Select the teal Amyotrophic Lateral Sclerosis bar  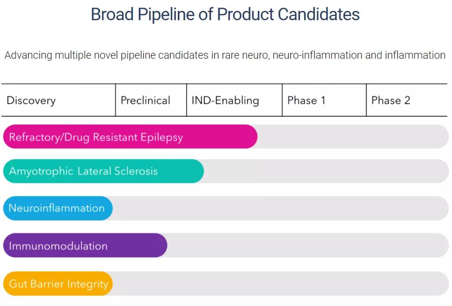coord(103,171)
